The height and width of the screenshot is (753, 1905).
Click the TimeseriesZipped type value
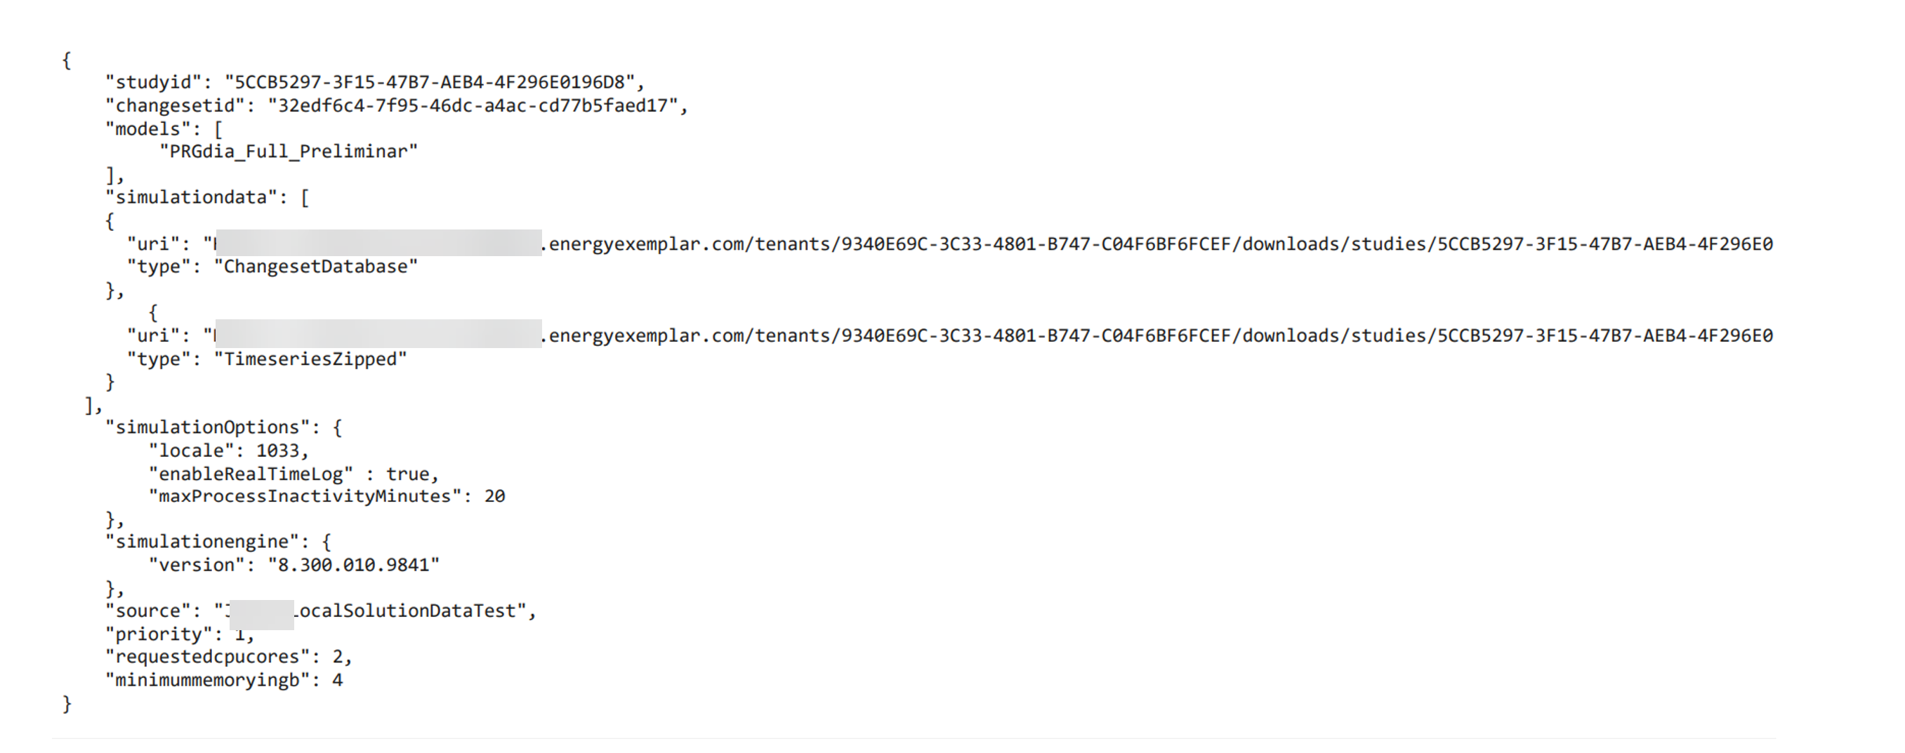(x=310, y=359)
